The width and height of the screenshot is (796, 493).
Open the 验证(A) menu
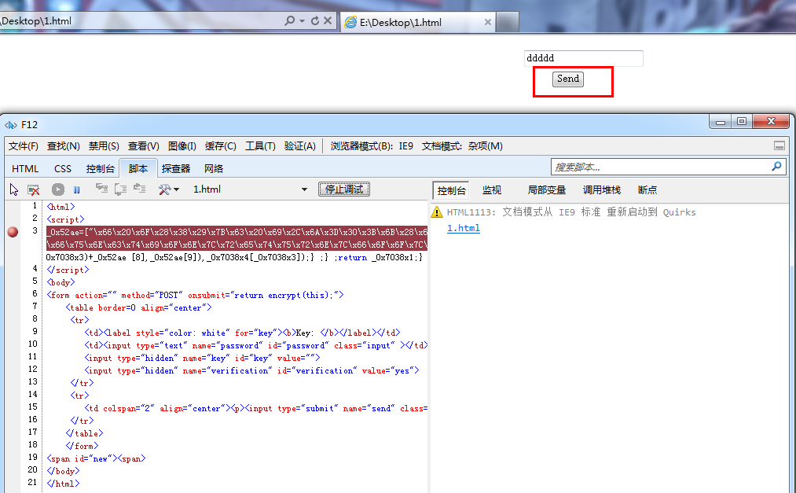pos(300,146)
